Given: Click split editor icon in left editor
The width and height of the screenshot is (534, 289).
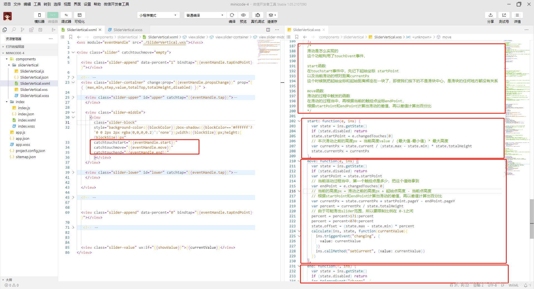Looking at the screenshot, I should point(268,30).
